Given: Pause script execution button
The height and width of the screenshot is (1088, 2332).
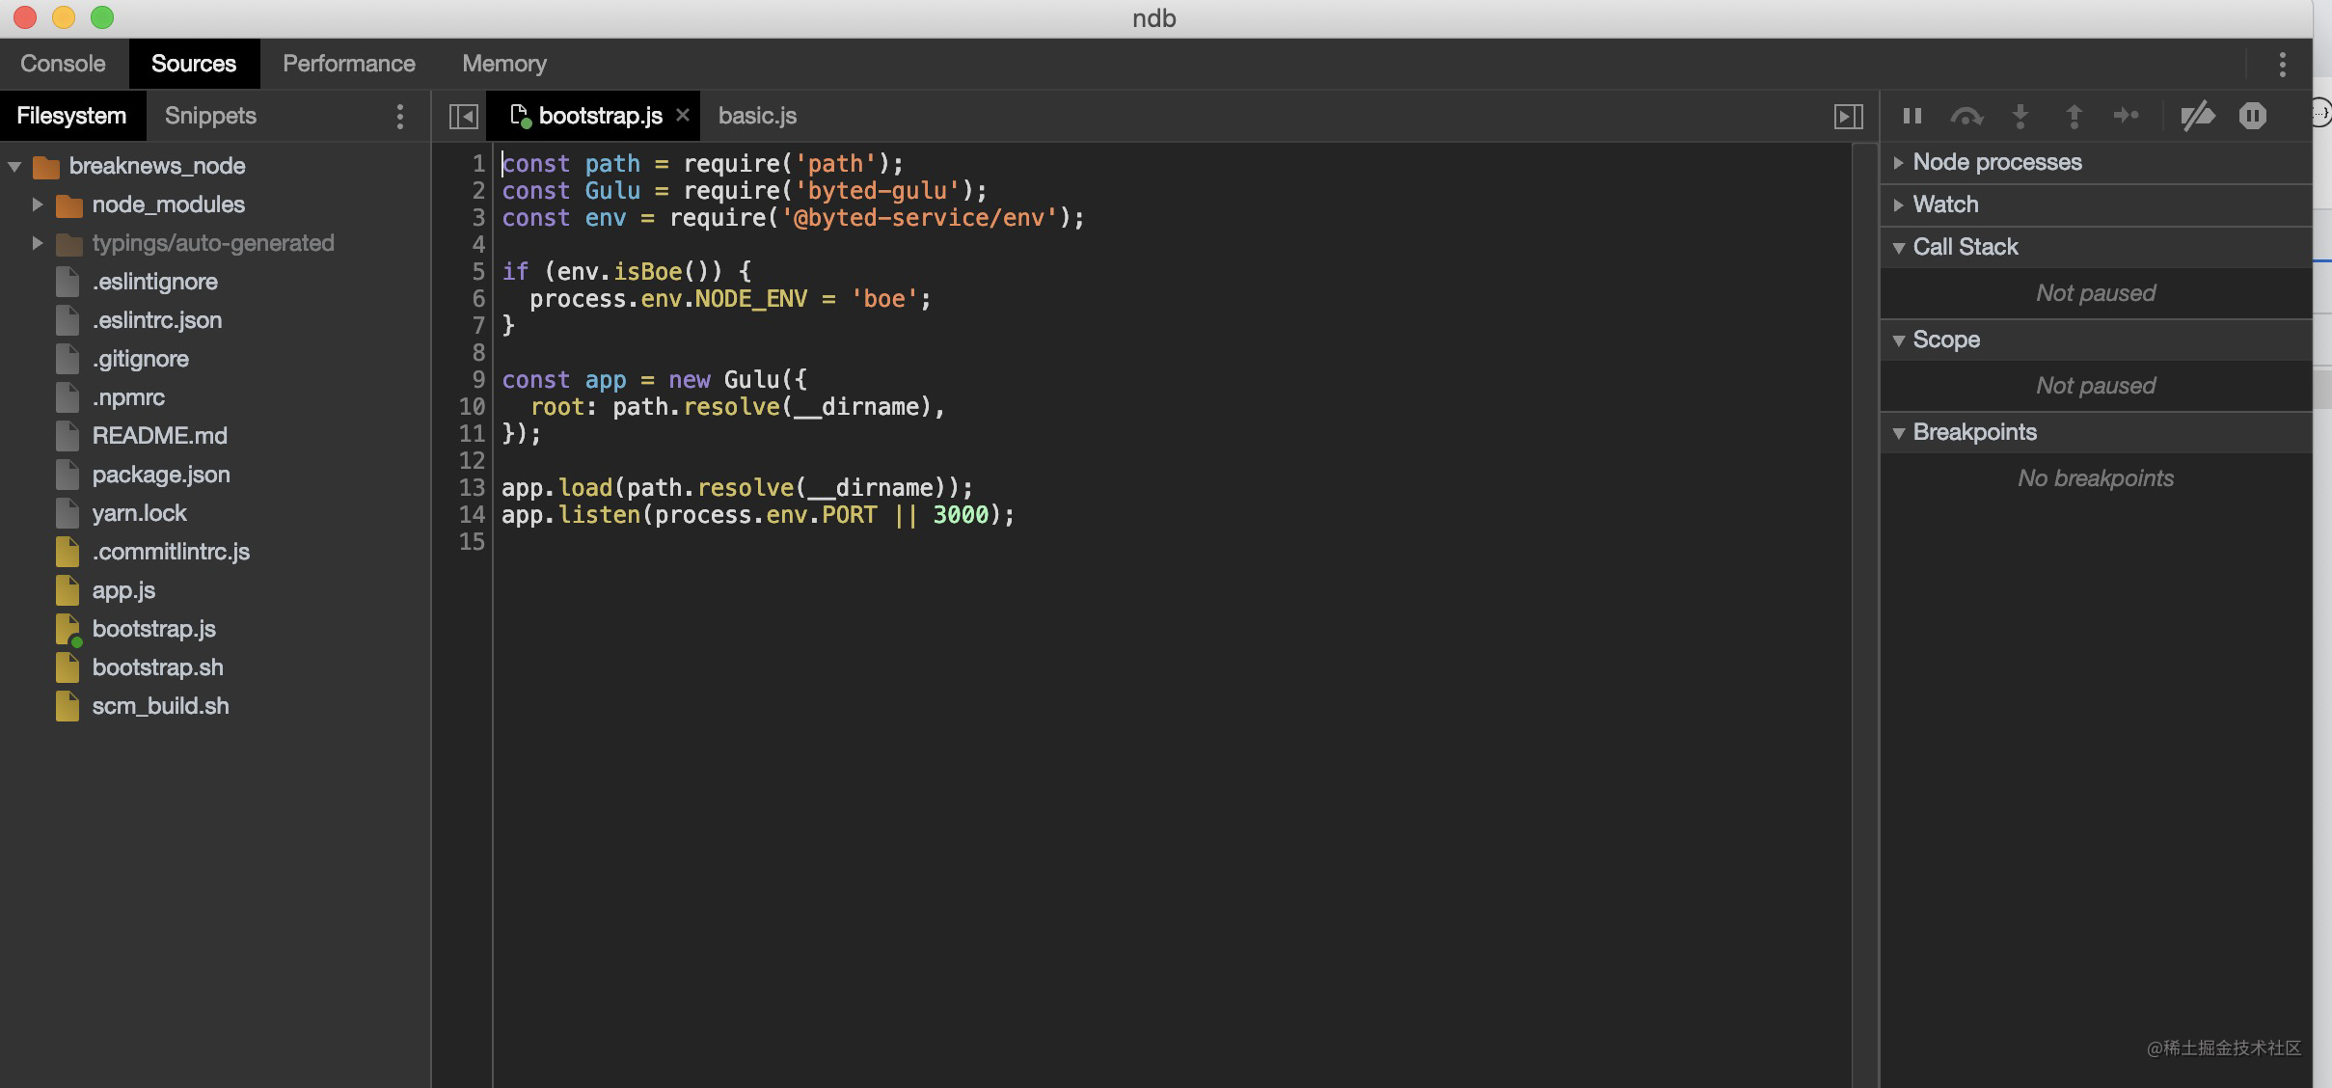Looking at the screenshot, I should coord(1912,116).
